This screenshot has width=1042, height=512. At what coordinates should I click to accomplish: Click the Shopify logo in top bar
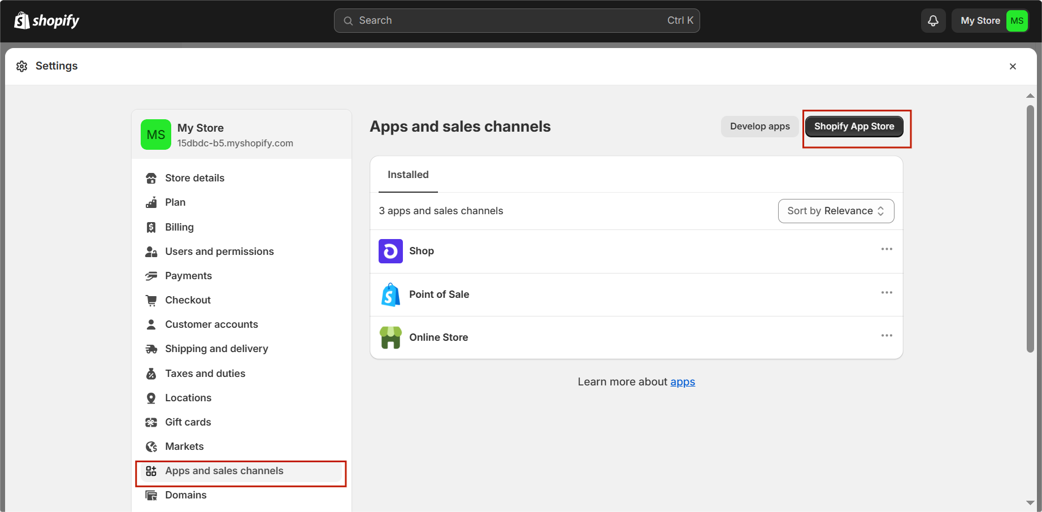point(46,21)
